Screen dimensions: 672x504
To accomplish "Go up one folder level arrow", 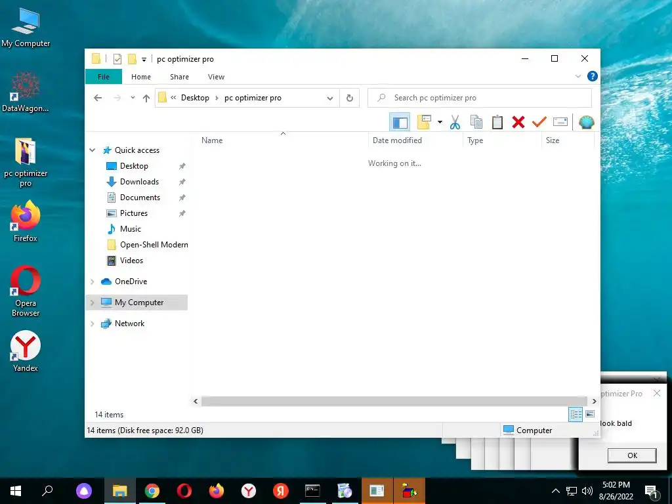I will click(x=146, y=98).
